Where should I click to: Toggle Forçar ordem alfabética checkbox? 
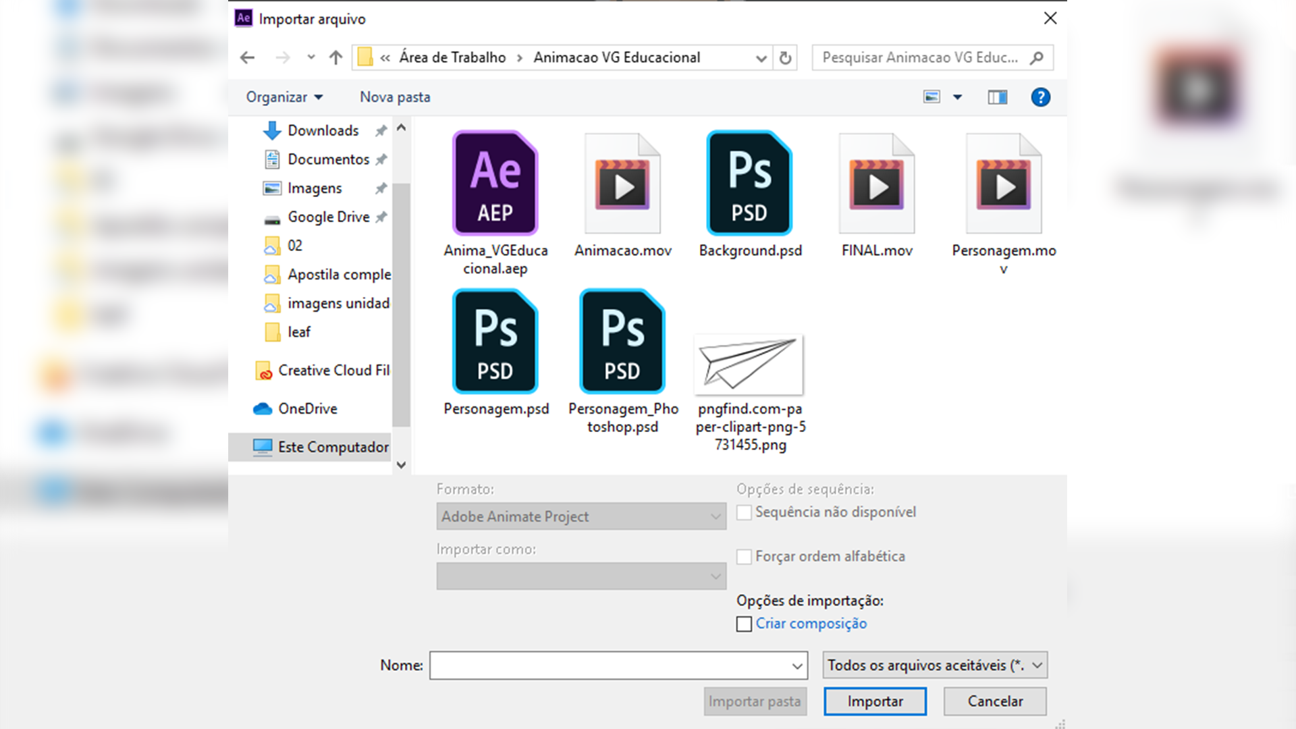point(744,557)
